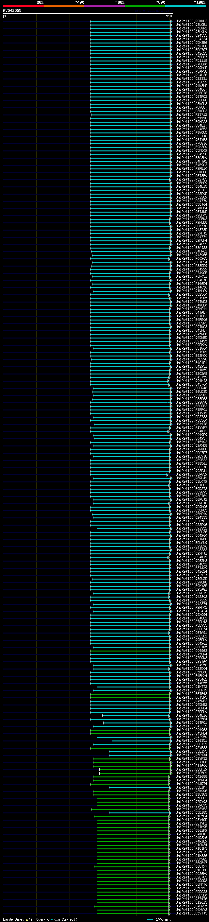This screenshot has width=209, height=922.
Task: Select the UniRef100_Q9FPT8 label
Action: coord(191,93)
